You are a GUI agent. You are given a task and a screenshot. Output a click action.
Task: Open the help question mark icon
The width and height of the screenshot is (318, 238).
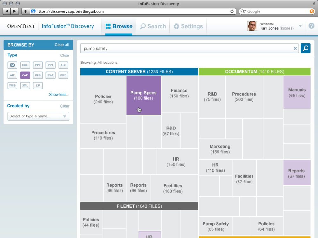[312, 26]
